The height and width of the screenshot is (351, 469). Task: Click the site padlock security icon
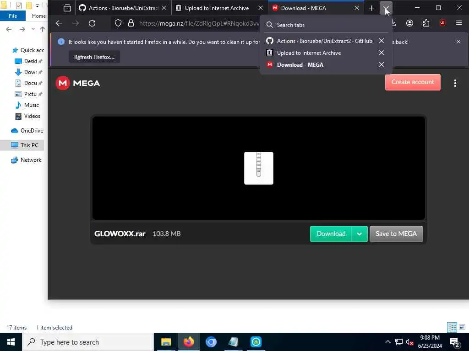pos(131,23)
